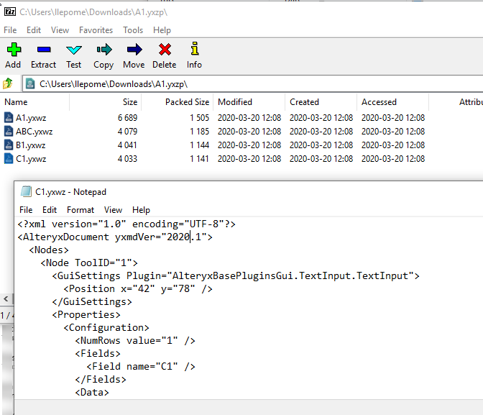The image size is (483, 415).
Task: Click the GuiSettings Plugin line
Action: (x=236, y=275)
